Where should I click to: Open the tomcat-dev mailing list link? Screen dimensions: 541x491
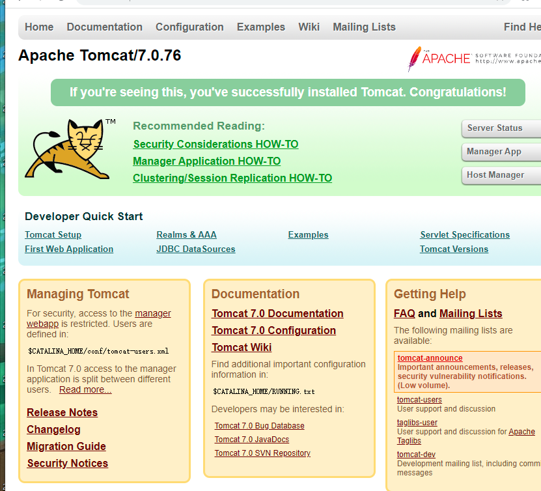[416, 455]
